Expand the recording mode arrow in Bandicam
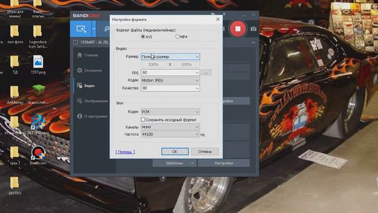 pyautogui.click(x=94, y=29)
